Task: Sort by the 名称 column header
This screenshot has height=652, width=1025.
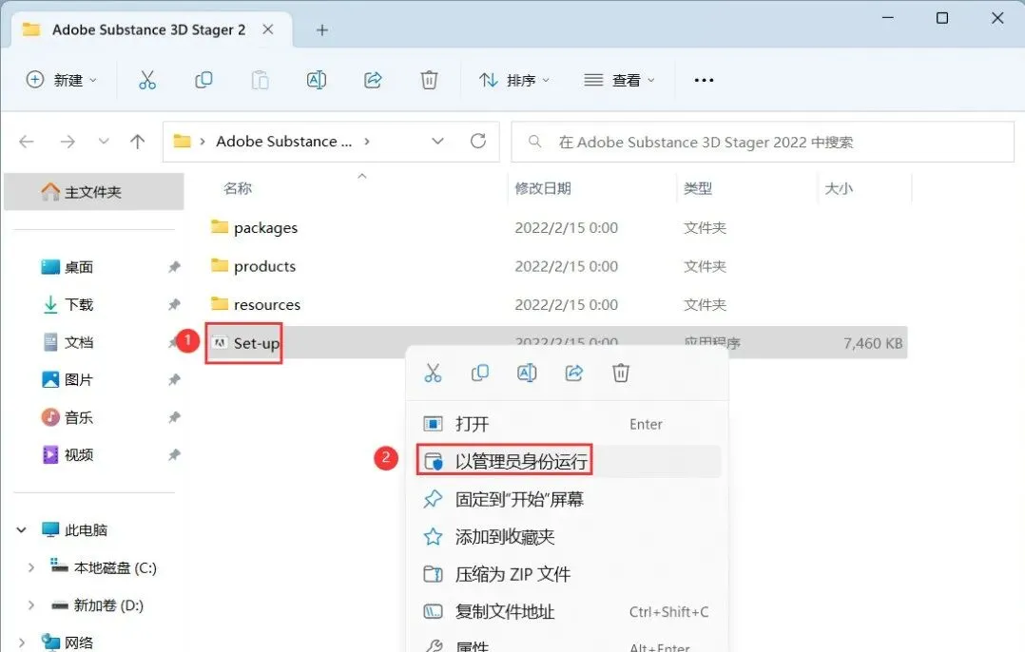Action: pyautogui.click(x=238, y=189)
